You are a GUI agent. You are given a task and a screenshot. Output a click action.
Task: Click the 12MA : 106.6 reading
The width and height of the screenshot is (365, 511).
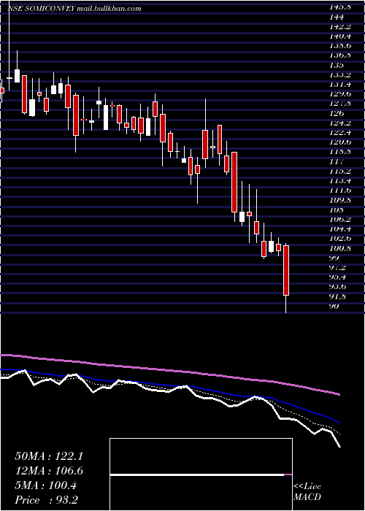(49, 471)
